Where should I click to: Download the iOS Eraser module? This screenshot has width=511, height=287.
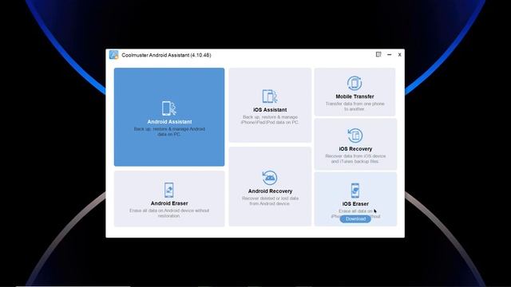click(x=355, y=219)
